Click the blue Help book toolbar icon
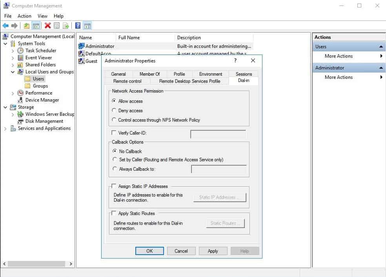This screenshot has height=277, width=386. tap(78, 26)
